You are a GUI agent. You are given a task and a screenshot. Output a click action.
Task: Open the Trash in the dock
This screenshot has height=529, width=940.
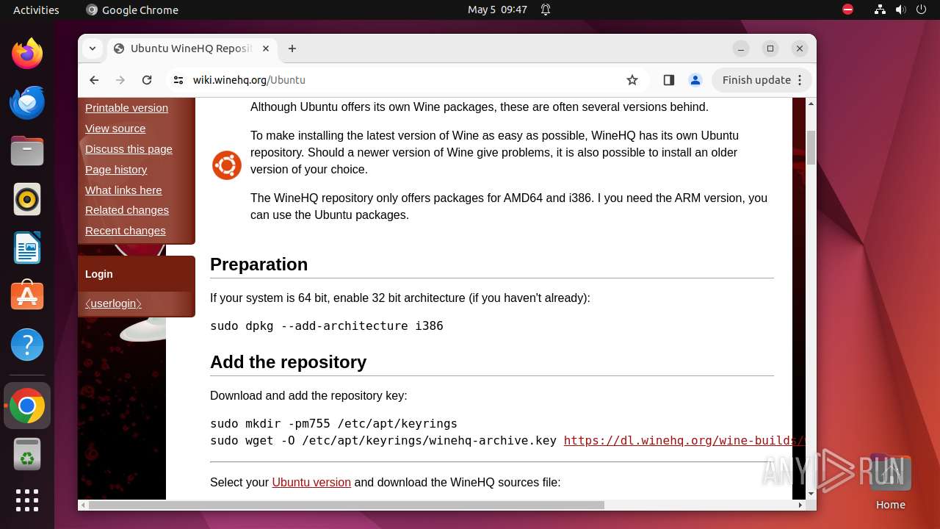27,454
